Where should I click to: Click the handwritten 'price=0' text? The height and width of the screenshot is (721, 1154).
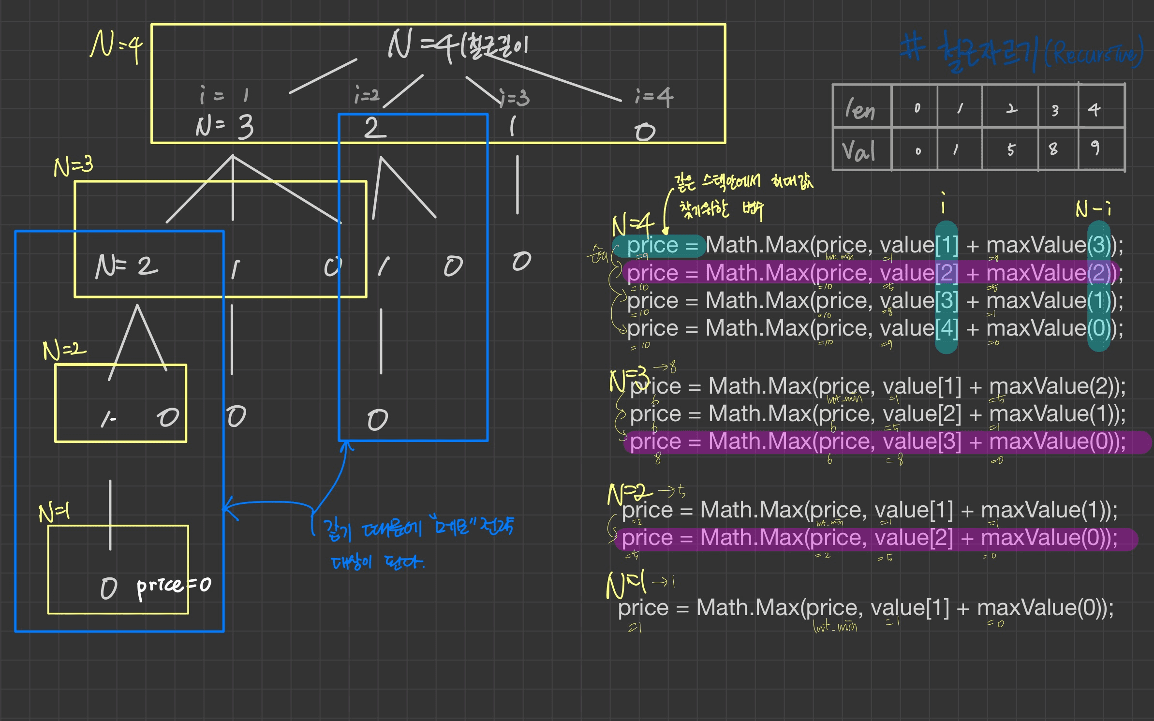click(174, 586)
